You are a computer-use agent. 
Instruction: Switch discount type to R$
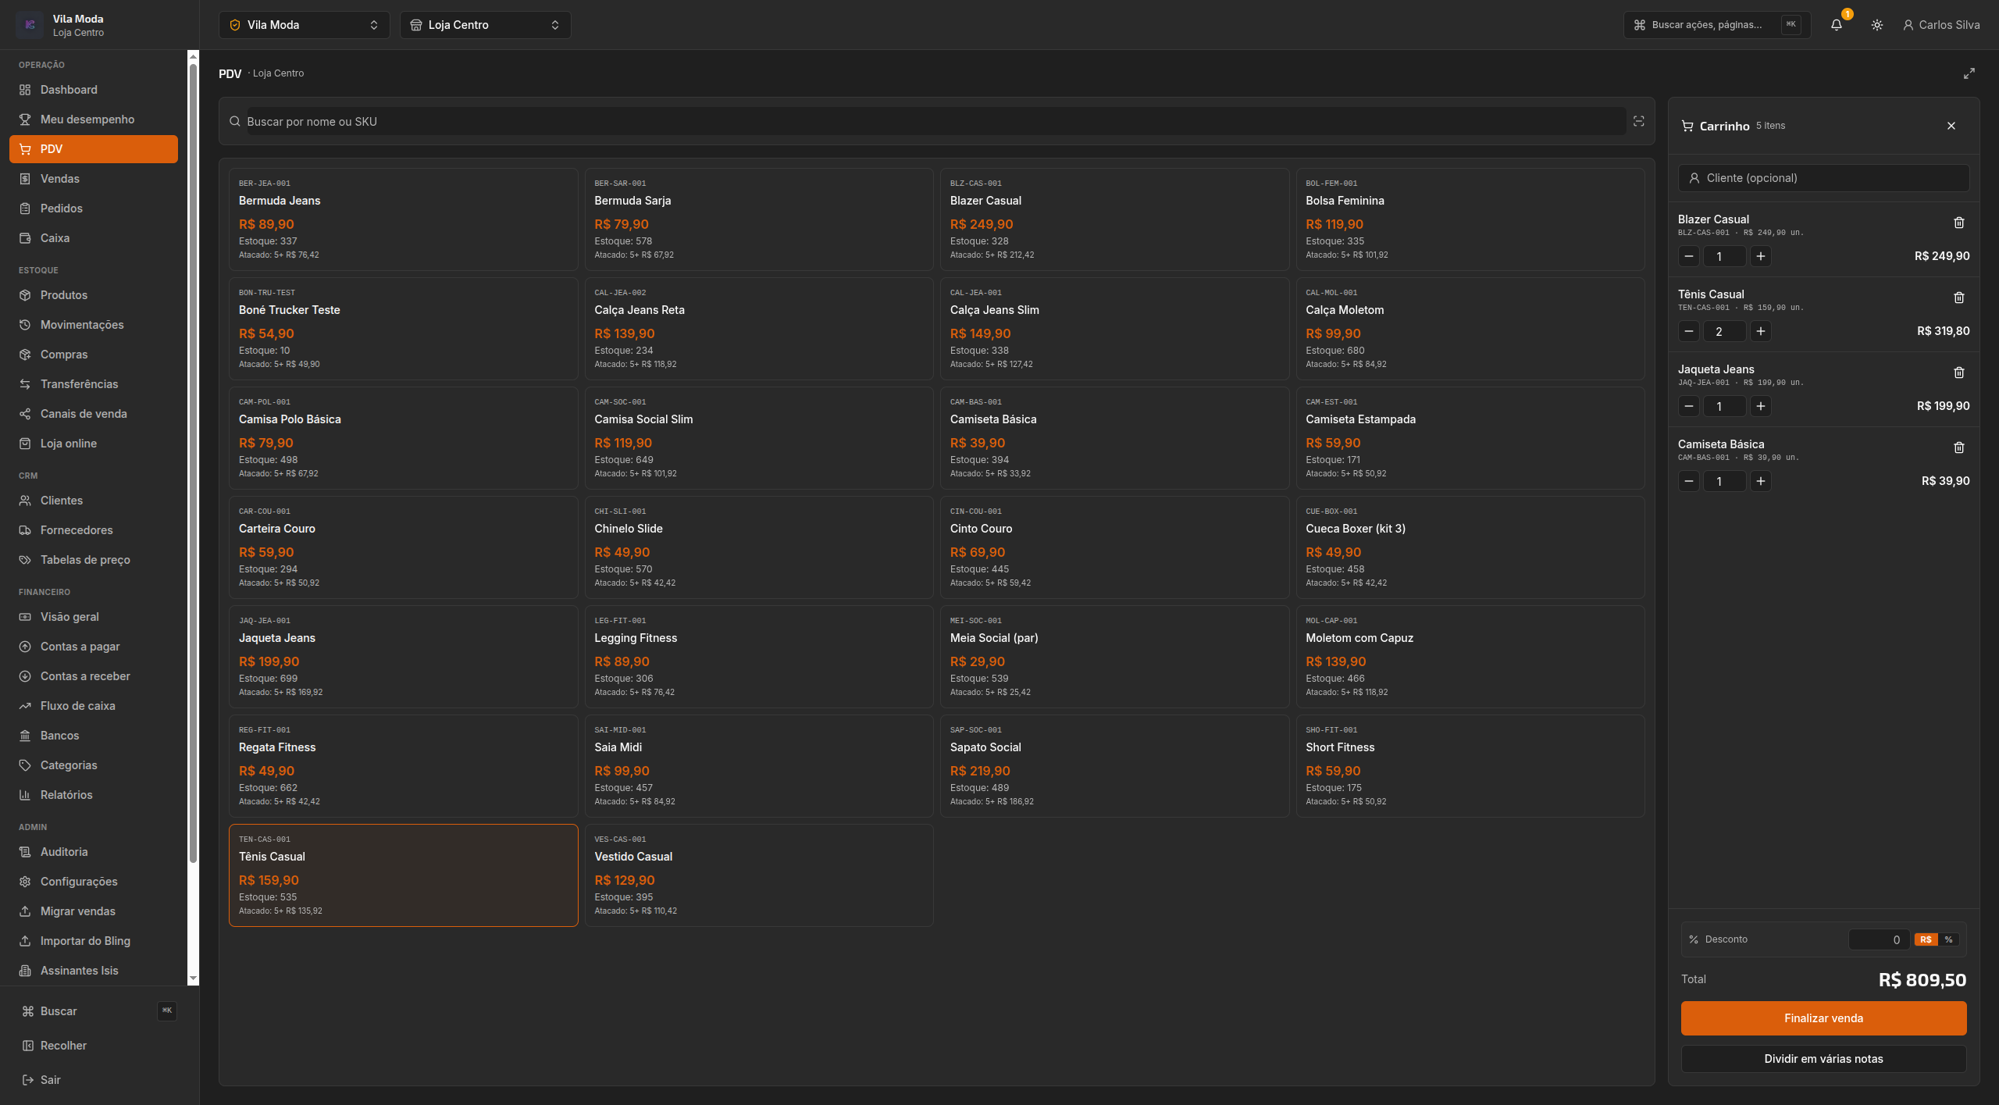[1926, 939]
